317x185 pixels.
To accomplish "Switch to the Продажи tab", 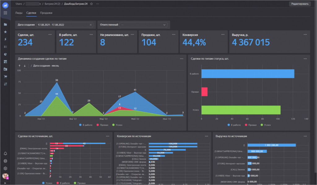I will click(x=46, y=13).
